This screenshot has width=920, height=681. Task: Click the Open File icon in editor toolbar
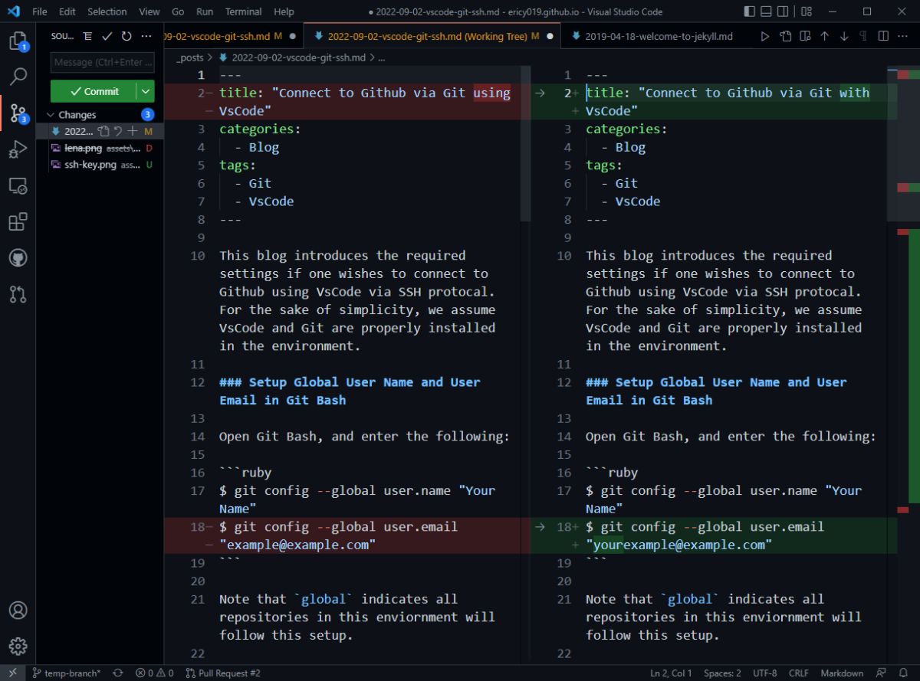[785, 36]
